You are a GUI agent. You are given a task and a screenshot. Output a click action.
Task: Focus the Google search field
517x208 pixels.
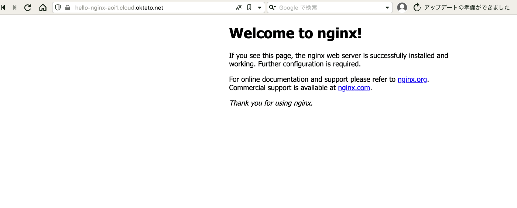(x=331, y=7)
